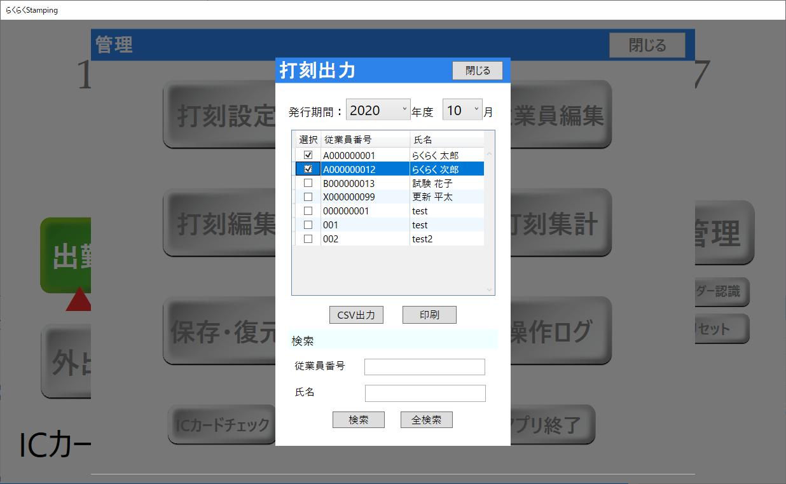Click the 従業員番号 search input field

(x=424, y=367)
